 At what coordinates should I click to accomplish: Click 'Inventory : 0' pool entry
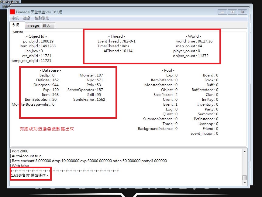[x=208, y=104]
